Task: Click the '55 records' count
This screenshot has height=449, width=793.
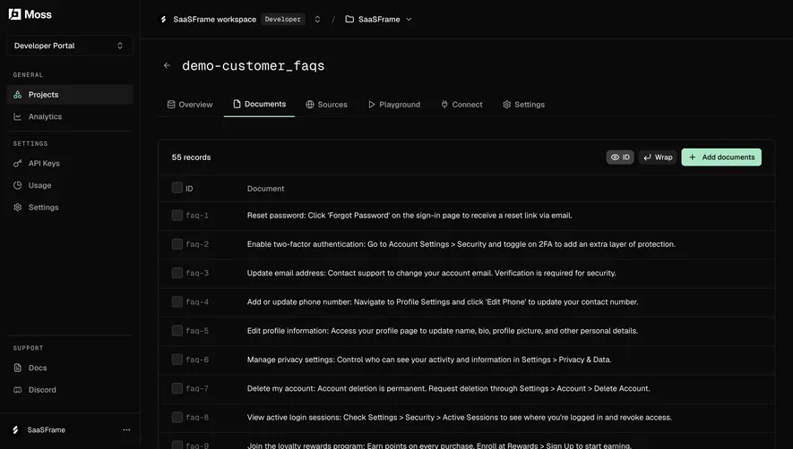Action: pos(191,157)
